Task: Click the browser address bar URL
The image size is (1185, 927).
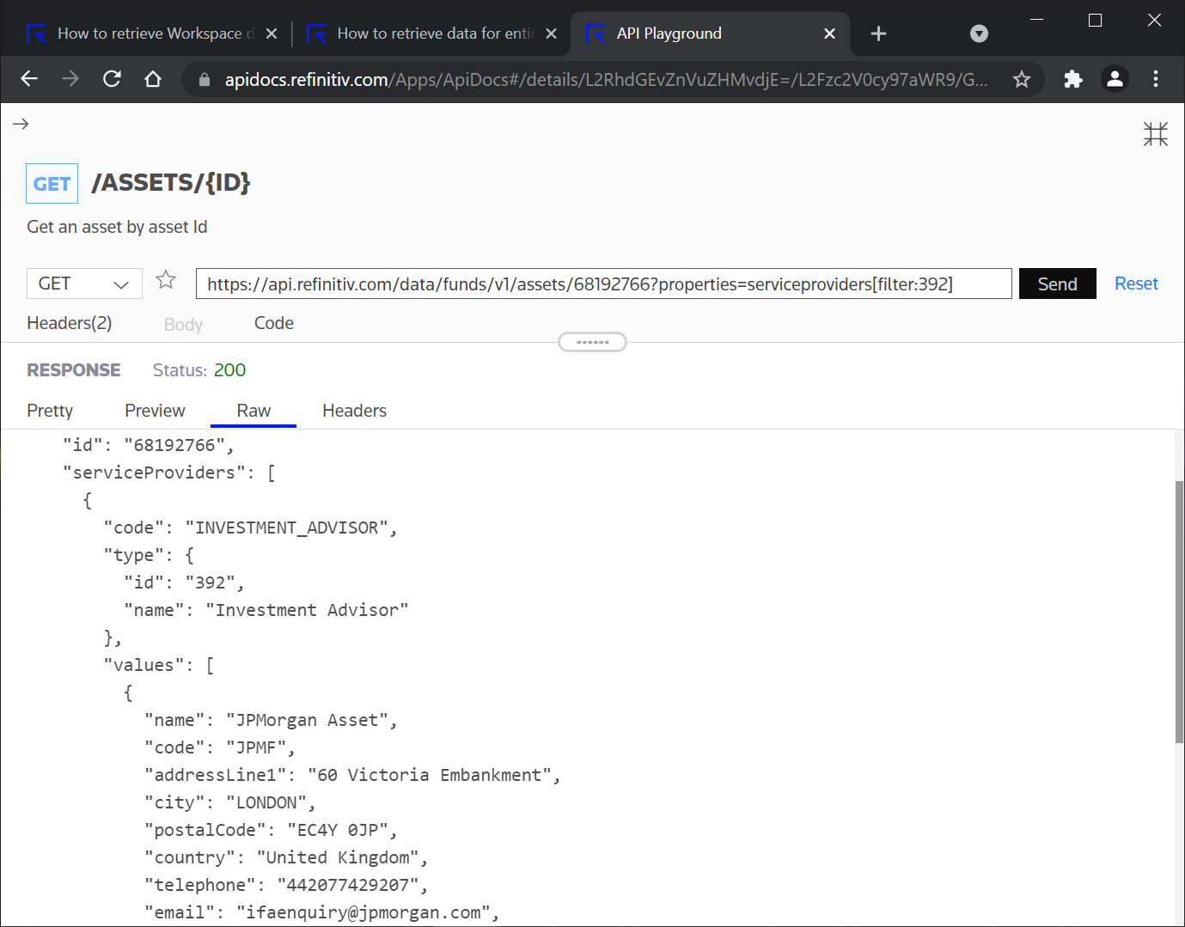Action: pos(606,80)
